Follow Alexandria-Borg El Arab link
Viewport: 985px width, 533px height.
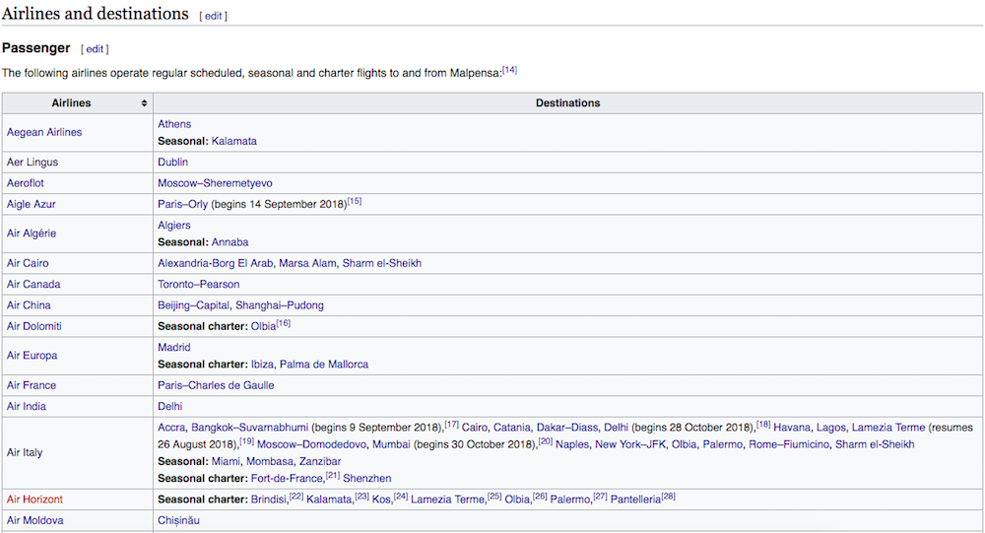pos(216,263)
